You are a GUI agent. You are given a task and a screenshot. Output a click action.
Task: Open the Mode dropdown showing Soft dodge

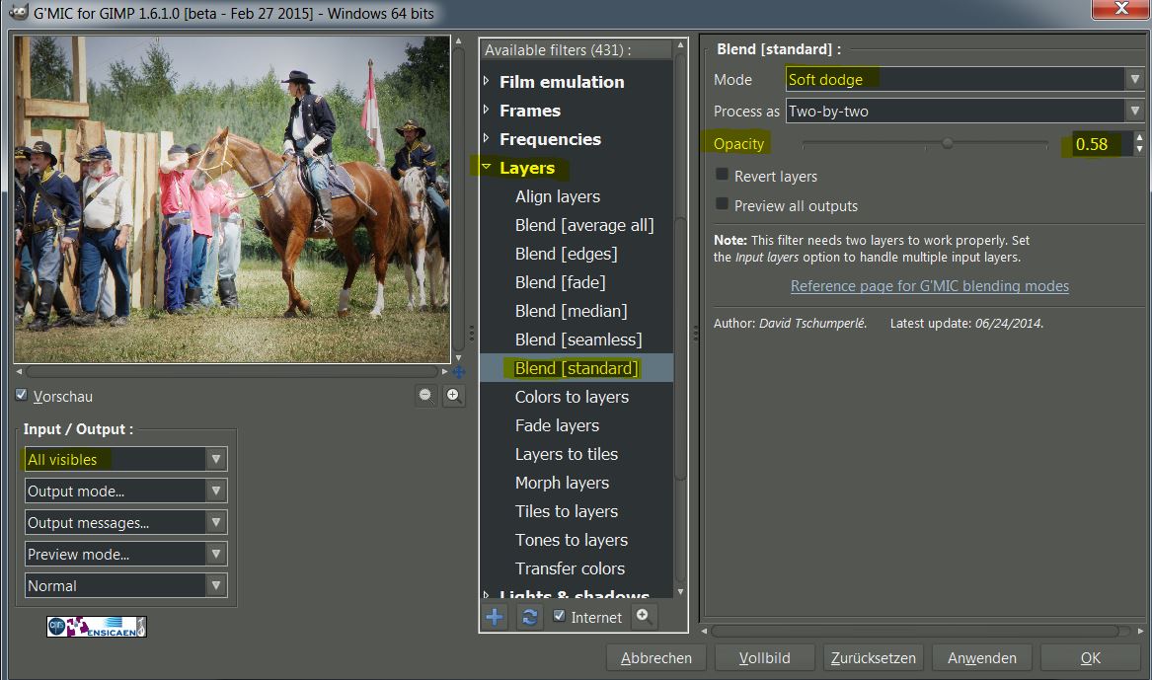click(964, 79)
